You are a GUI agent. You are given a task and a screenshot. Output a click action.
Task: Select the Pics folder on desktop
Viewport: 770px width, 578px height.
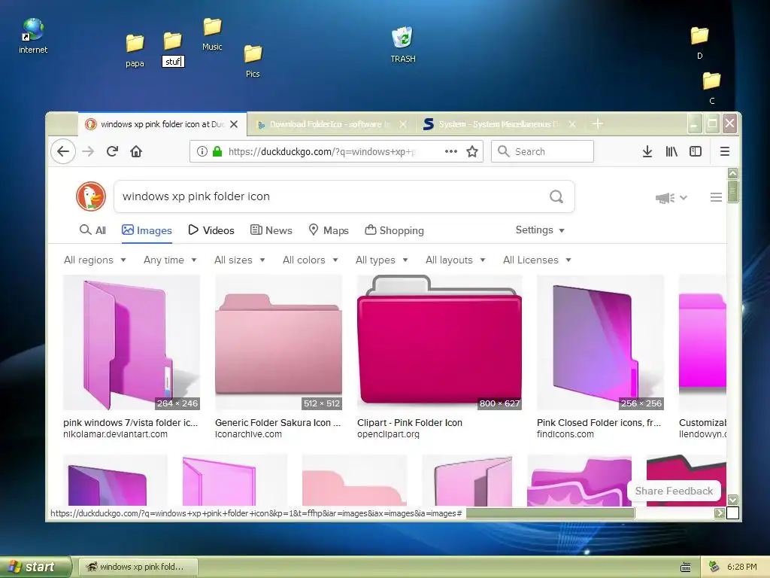tap(253, 61)
